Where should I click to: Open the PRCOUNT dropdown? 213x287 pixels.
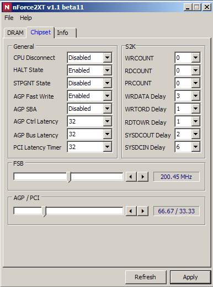pos(188,83)
